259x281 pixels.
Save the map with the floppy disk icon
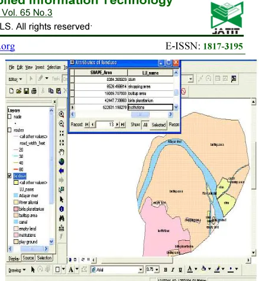click(26, 91)
